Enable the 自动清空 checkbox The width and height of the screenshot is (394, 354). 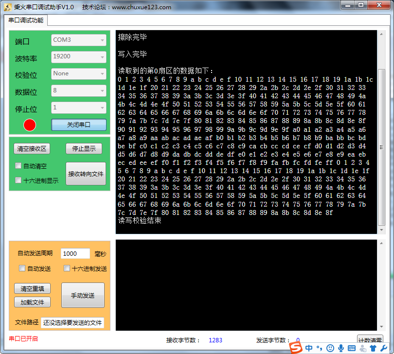18,166
